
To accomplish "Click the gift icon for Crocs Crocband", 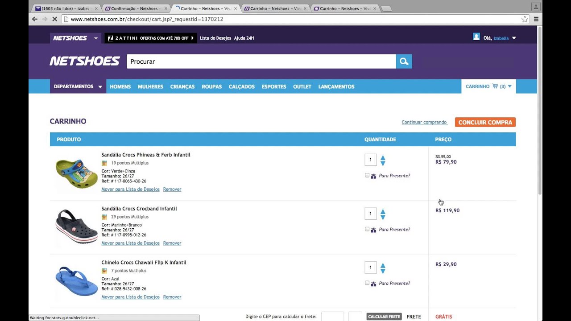I will coord(373,230).
